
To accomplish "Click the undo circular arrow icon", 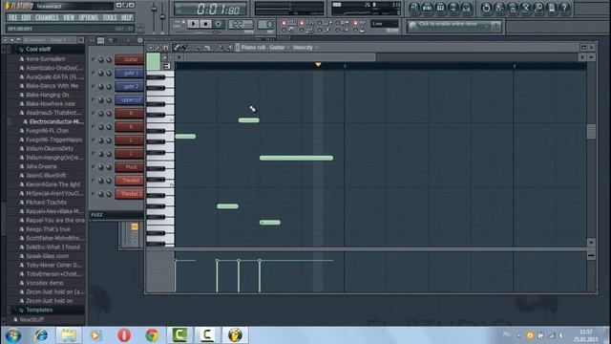I will click(486, 8).
